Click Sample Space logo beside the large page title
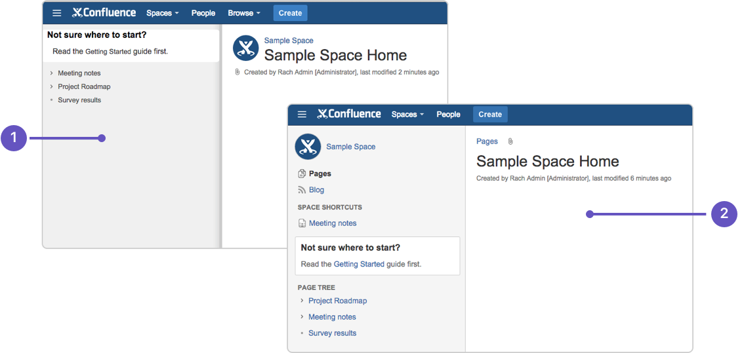Viewport: 744px width, 353px height. coord(246,48)
